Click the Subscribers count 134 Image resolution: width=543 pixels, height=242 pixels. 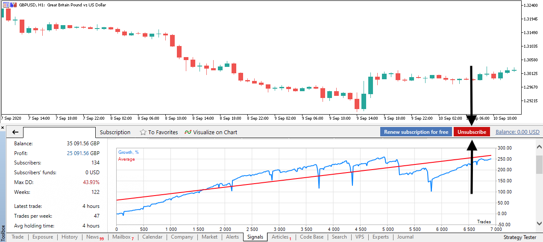pyautogui.click(x=95, y=163)
